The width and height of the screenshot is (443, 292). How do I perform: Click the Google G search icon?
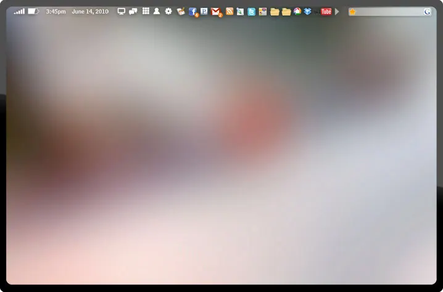coord(427,12)
